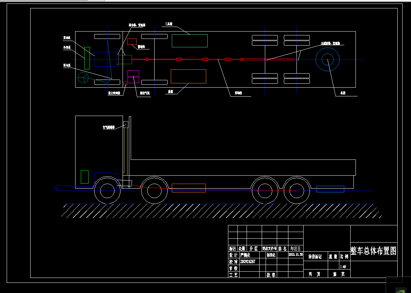Image resolution: width=411 pixels, height=293 pixels.
Task: Click the 空气滤清器 label text
Action: 109,128
